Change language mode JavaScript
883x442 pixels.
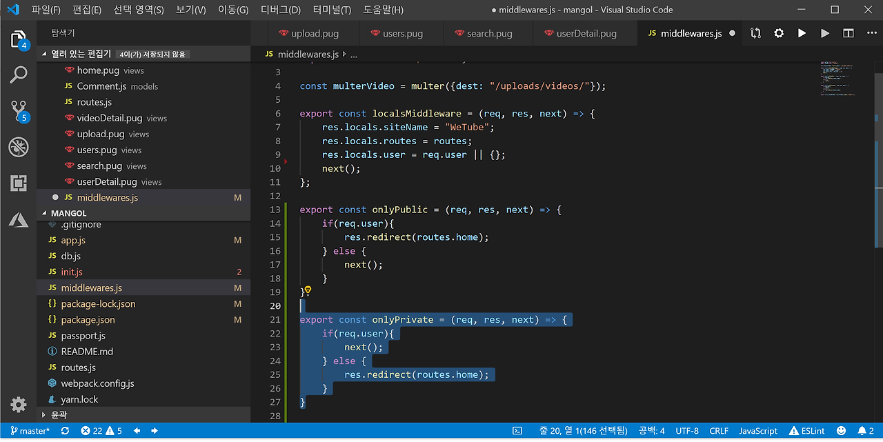tap(758, 431)
